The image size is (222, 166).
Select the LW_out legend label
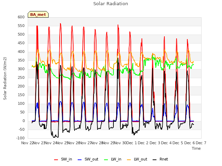click(x=140, y=159)
